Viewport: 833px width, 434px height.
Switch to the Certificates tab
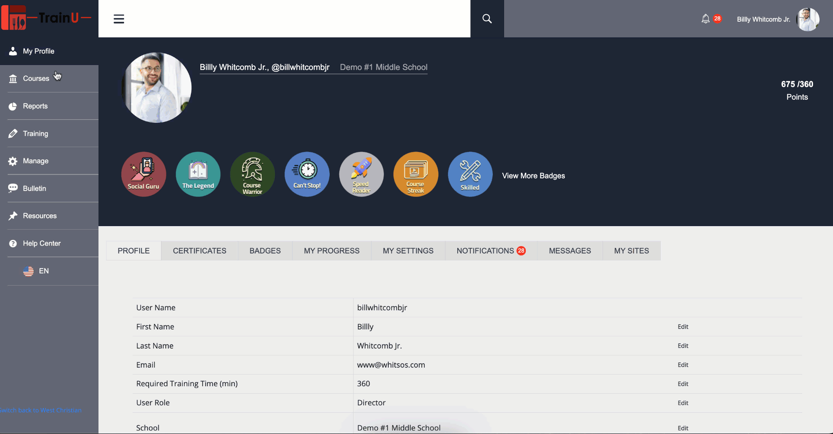pos(200,251)
